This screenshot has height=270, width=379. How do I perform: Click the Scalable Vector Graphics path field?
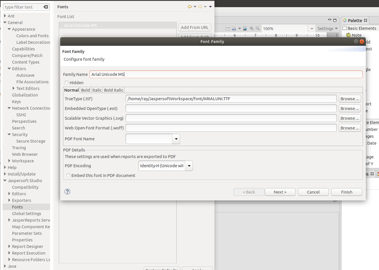(231, 118)
